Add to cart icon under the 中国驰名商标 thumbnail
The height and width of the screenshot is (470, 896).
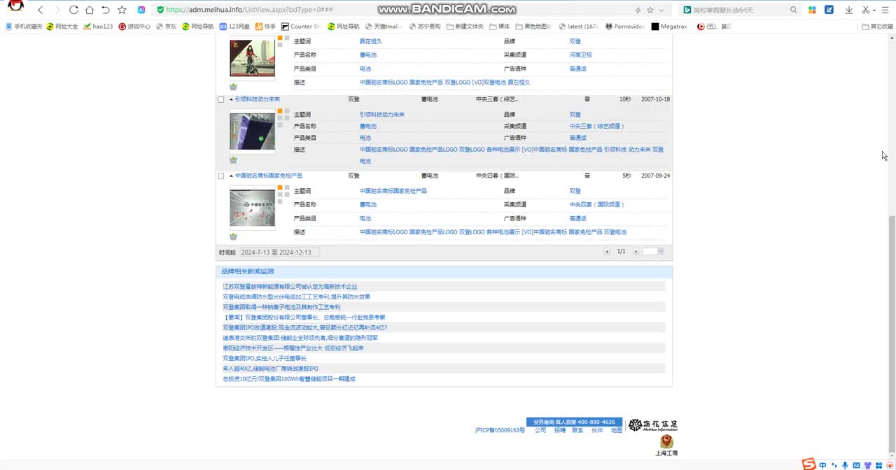[233, 236]
